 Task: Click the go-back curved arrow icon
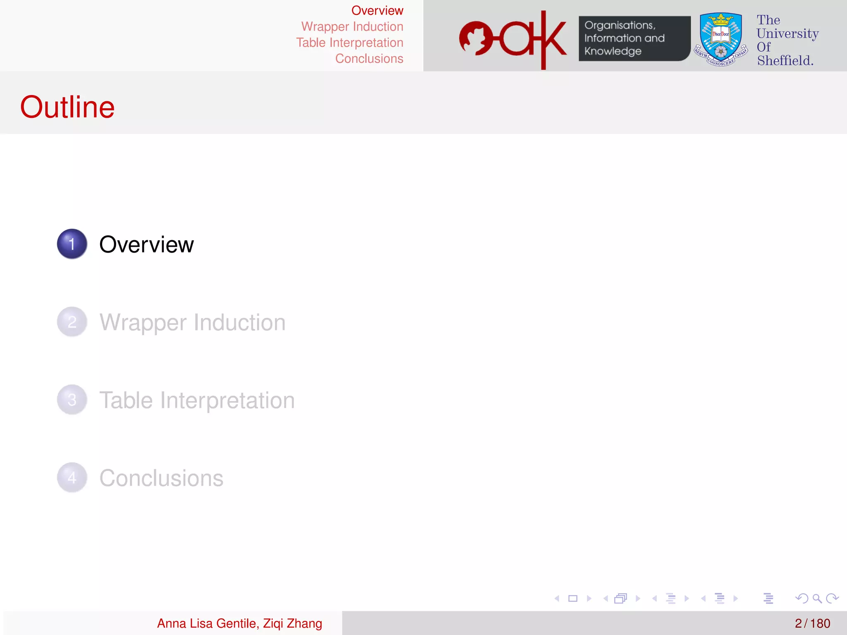click(802, 598)
